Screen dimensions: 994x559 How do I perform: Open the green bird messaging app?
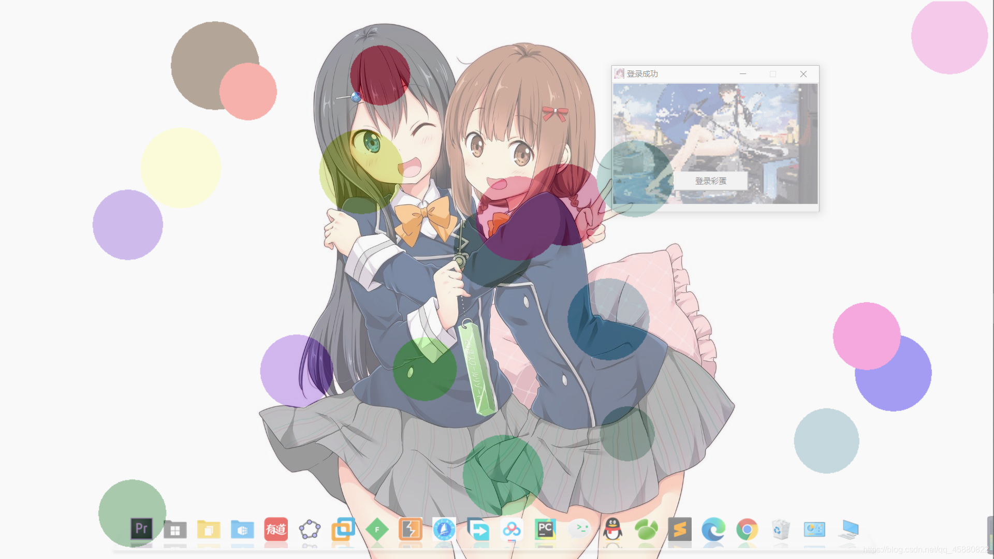[x=646, y=530]
